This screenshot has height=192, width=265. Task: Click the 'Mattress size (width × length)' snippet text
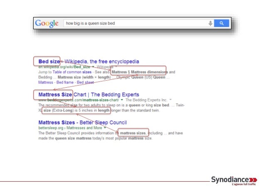pyautogui.click(x=84, y=77)
